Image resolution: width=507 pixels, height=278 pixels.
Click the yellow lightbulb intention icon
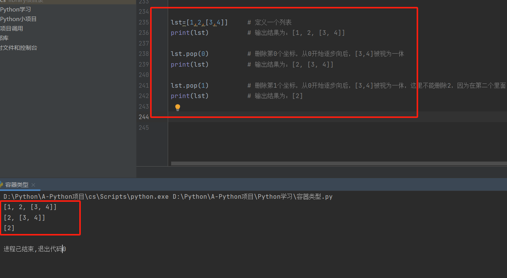coord(178,108)
